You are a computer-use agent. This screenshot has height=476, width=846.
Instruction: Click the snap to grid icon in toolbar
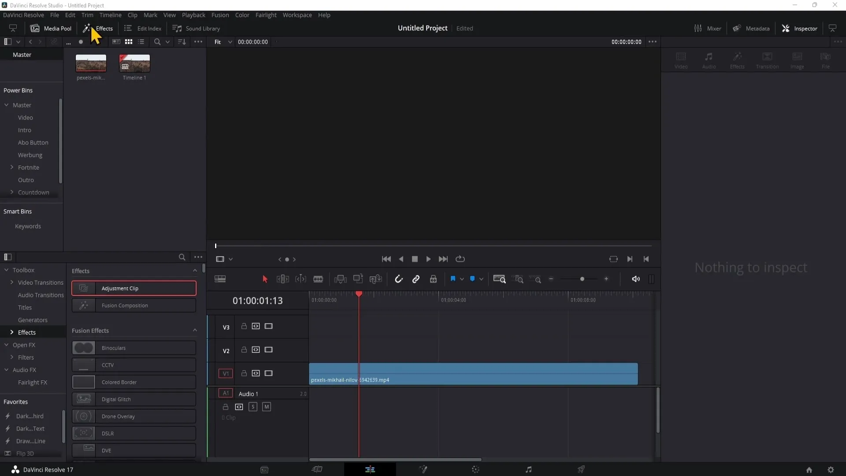tap(399, 279)
